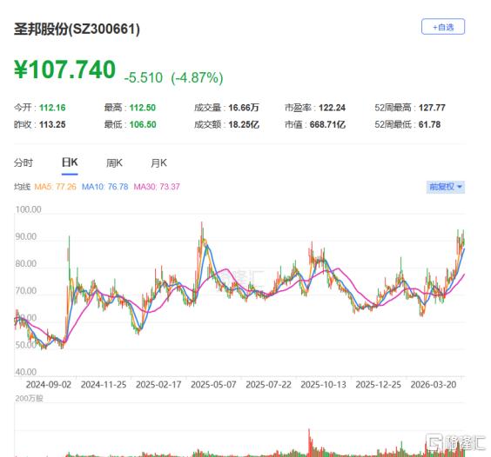This screenshot has width=491, height=457.
Task: Click the 最高 value 112.50
Action: pyautogui.click(x=143, y=108)
